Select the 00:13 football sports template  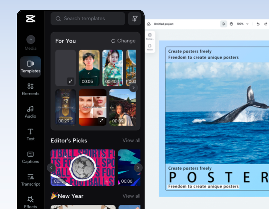click(83, 167)
